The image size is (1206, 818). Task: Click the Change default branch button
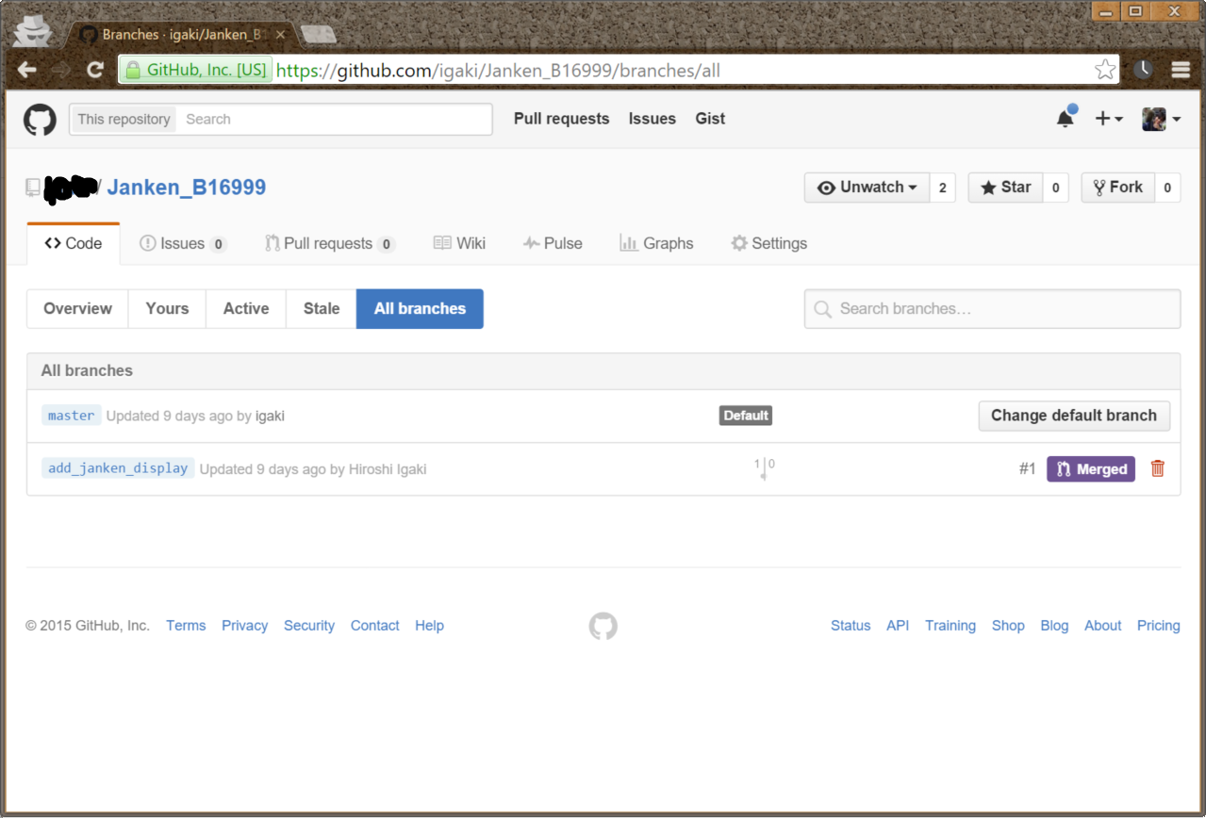tap(1073, 416)
